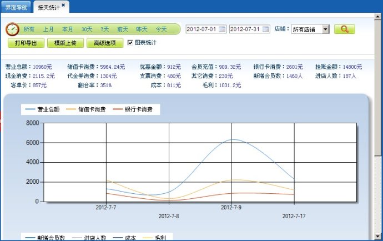Expand the 店铺 所有店铺 dropdown
The width and height of the screenshot is (383, 241).
[x=325, y=29]
